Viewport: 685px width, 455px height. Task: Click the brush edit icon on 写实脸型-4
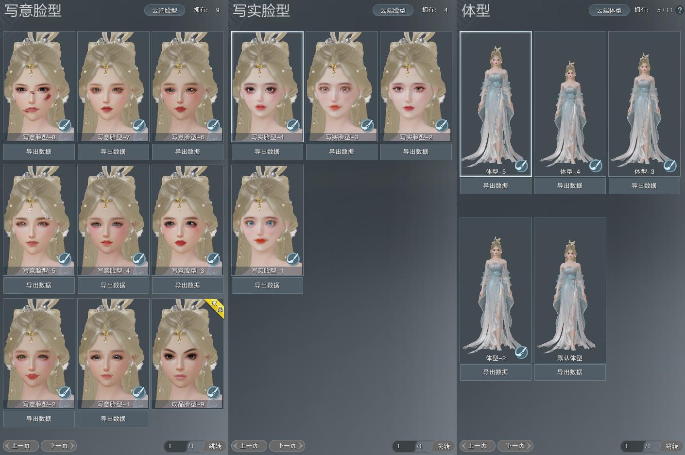point(293,126)
